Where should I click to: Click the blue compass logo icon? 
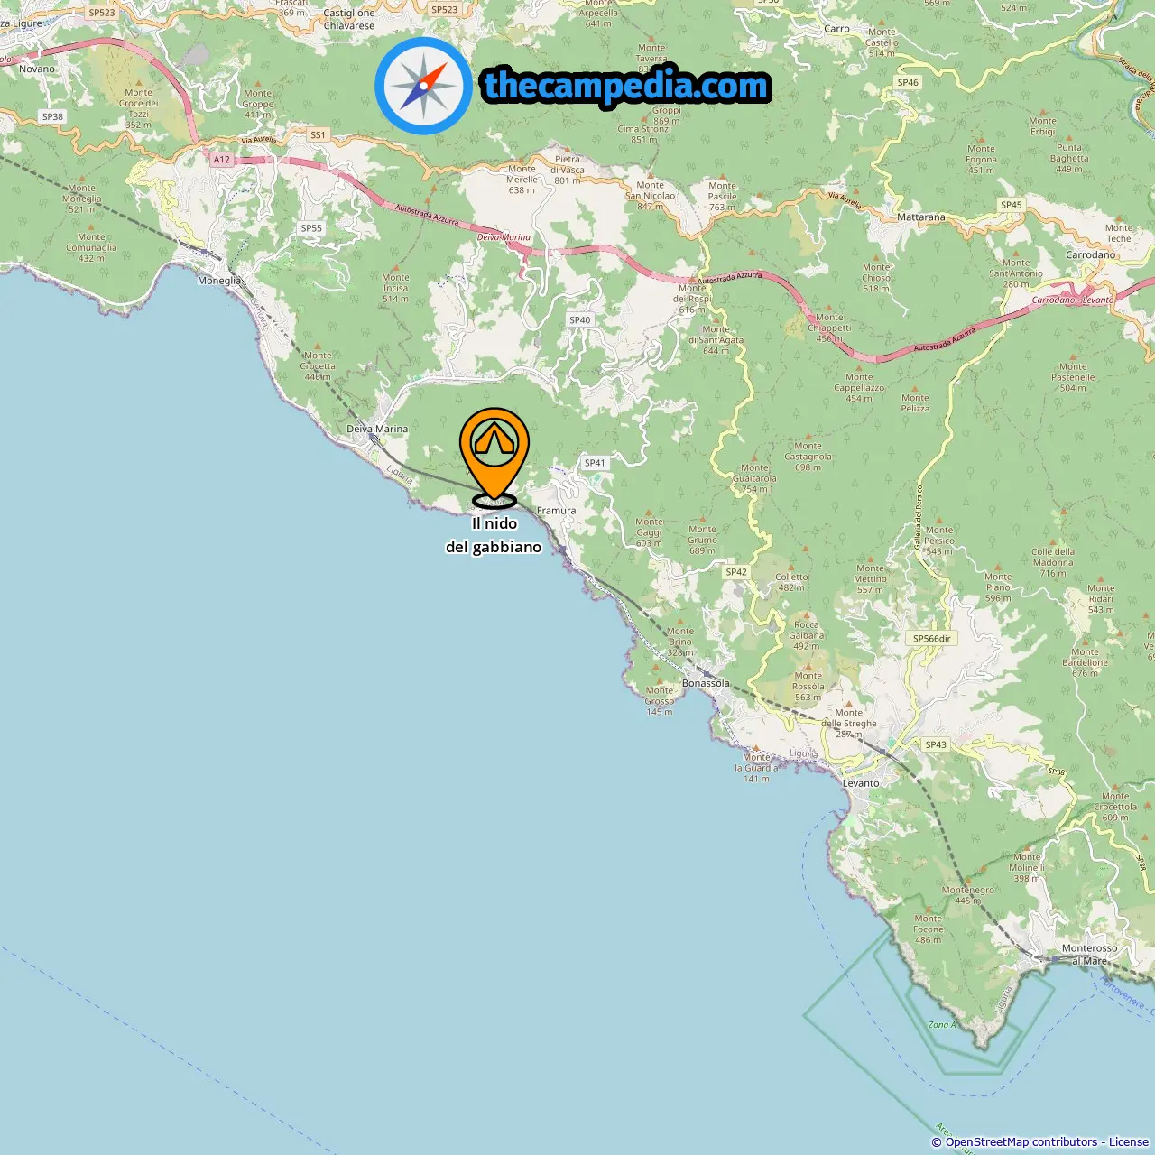(423, 86)
